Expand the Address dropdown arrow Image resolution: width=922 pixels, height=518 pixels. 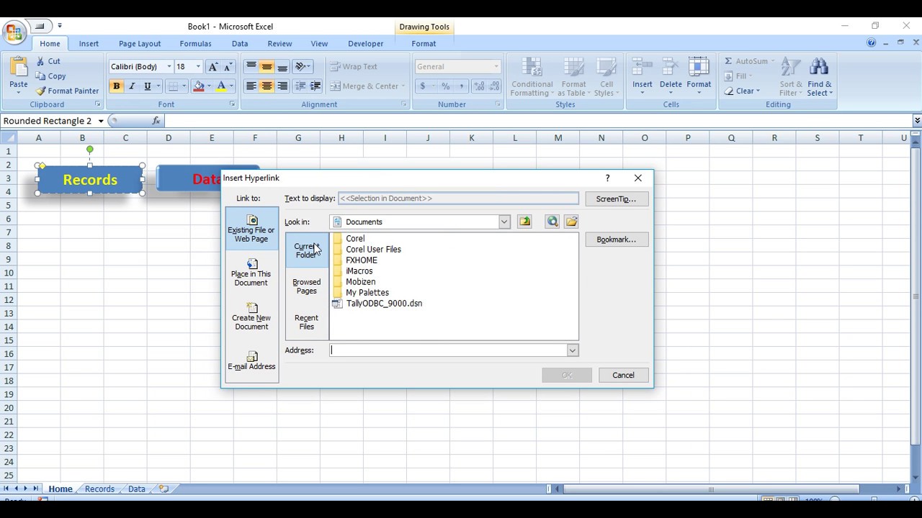point(572,350)
